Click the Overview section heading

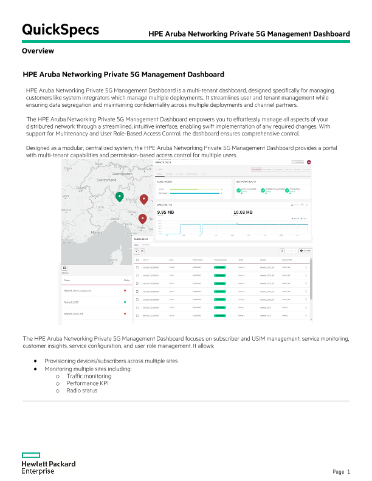point(38,51)
